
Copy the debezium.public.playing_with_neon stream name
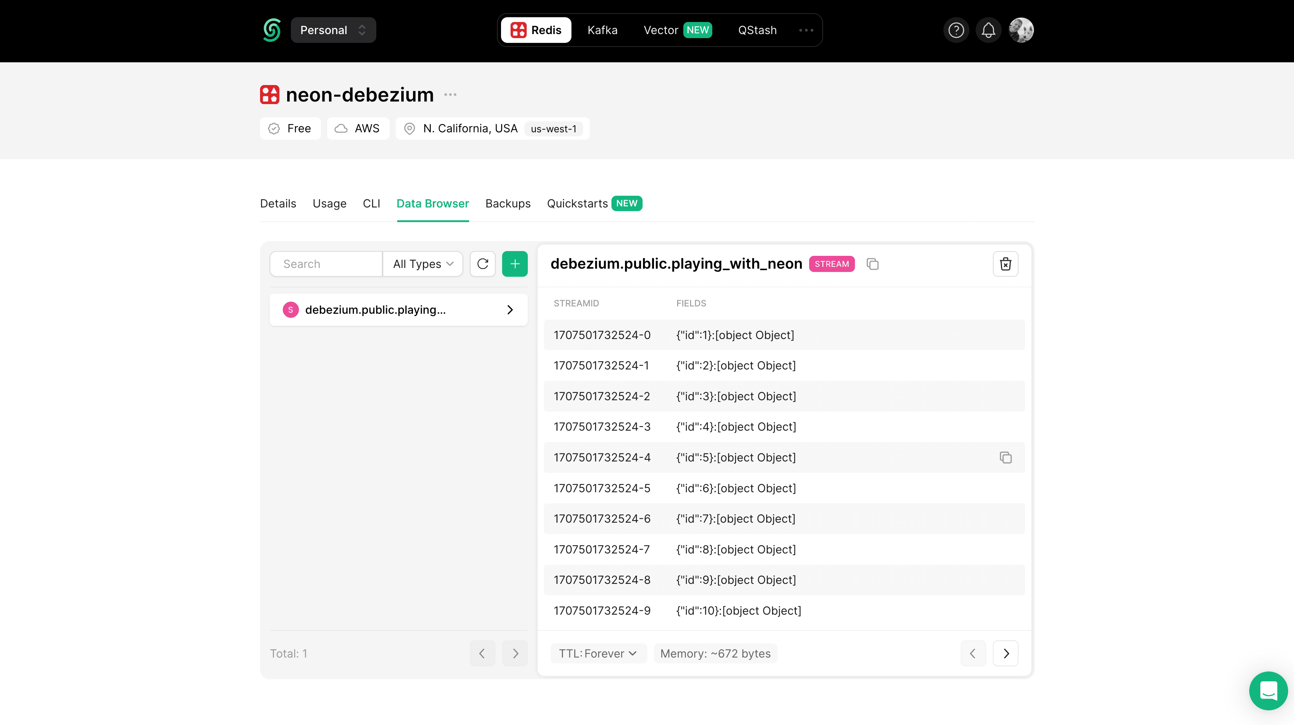873,264
